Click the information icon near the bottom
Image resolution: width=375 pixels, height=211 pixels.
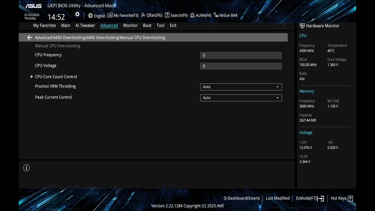click(x=26, y=168)
